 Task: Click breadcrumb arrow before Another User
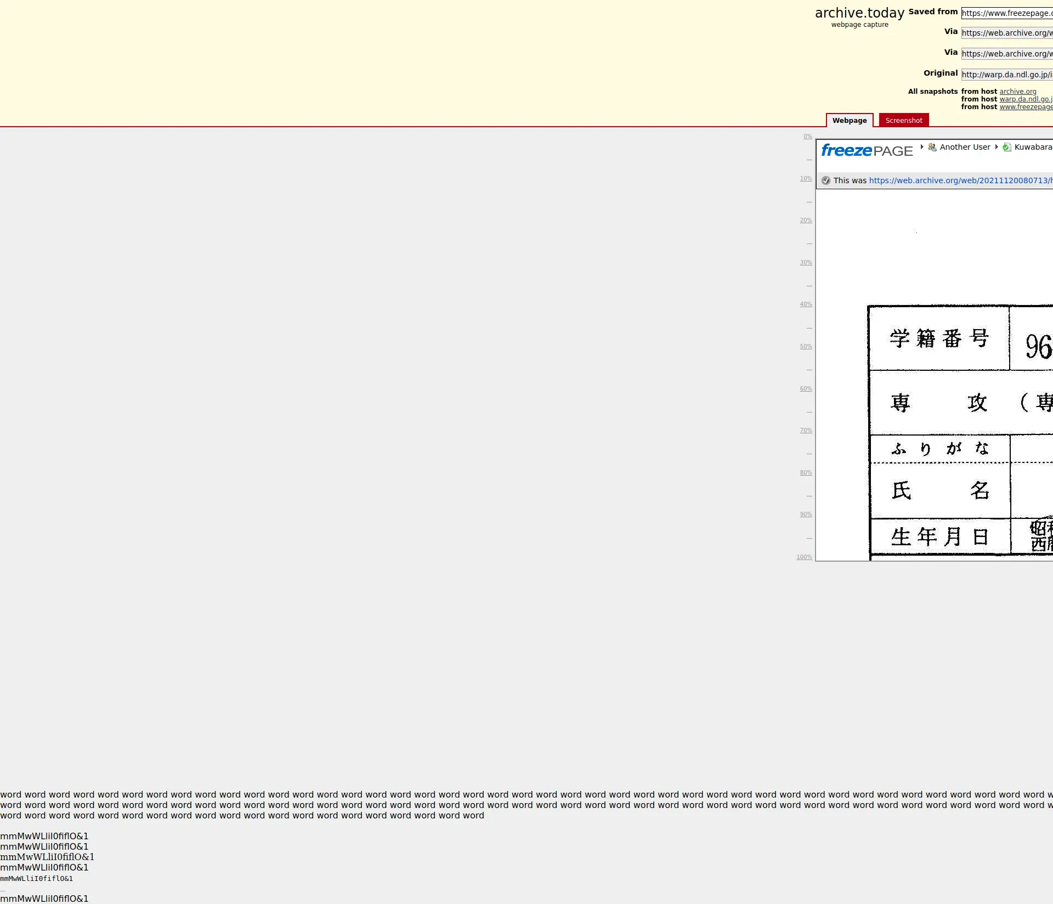point(922,146)
